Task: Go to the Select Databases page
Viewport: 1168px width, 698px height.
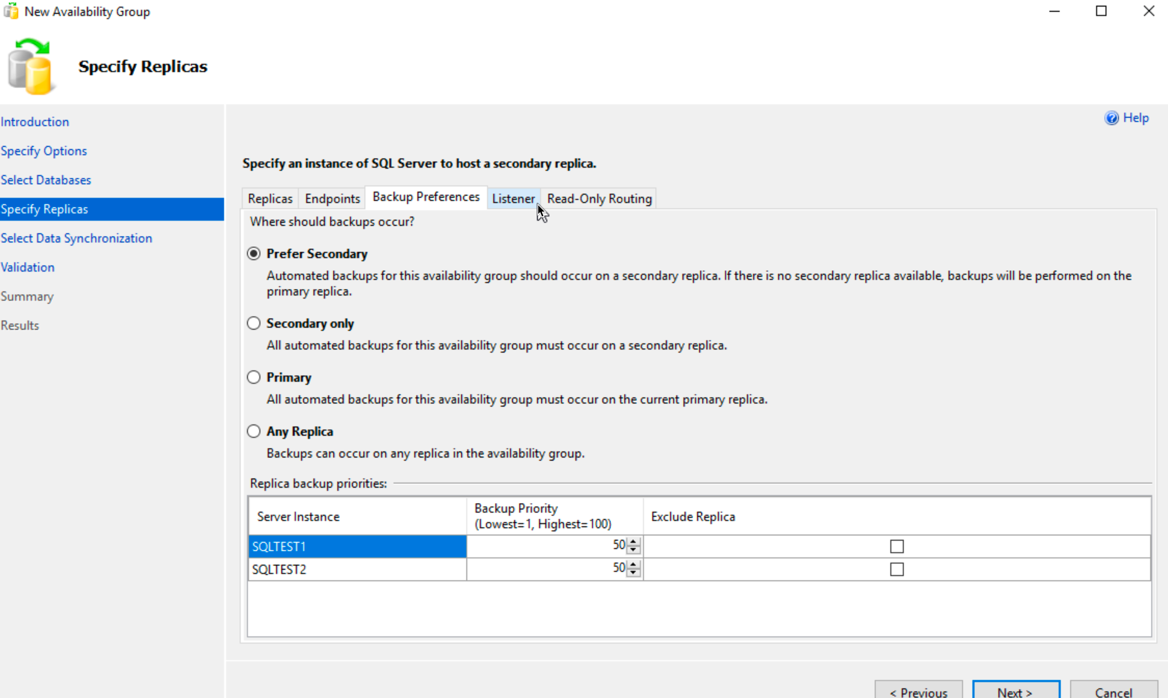Action: click(46, 180)
